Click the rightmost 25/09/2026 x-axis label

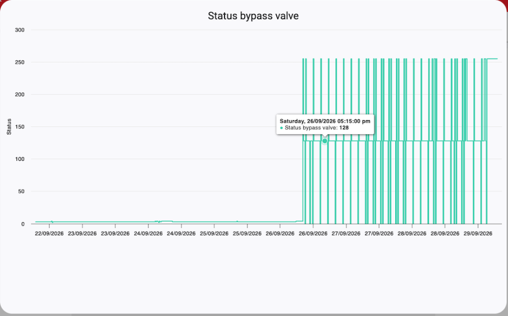247,233
